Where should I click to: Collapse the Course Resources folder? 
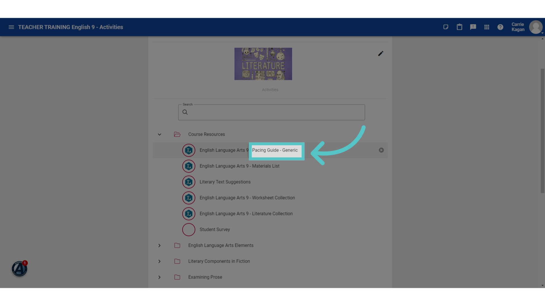pyautogui.click(x=160, y=134)
